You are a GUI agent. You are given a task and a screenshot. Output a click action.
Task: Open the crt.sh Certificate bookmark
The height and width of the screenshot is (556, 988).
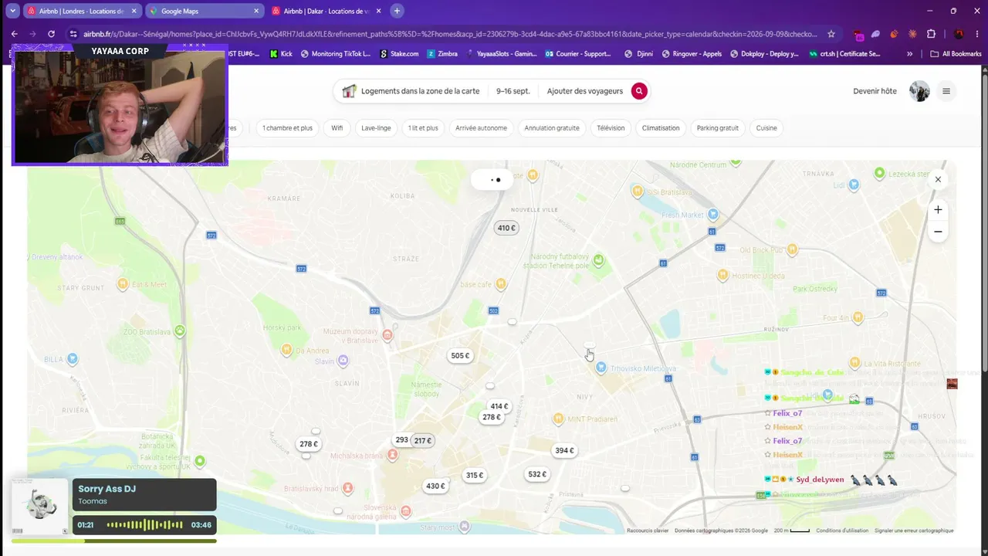(x=844, y=54)
